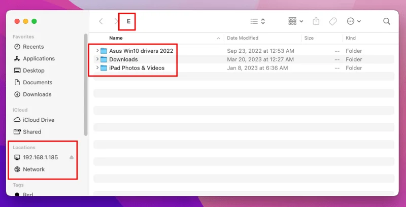
Task: Open the list view switcher
Action: [258, 21]
